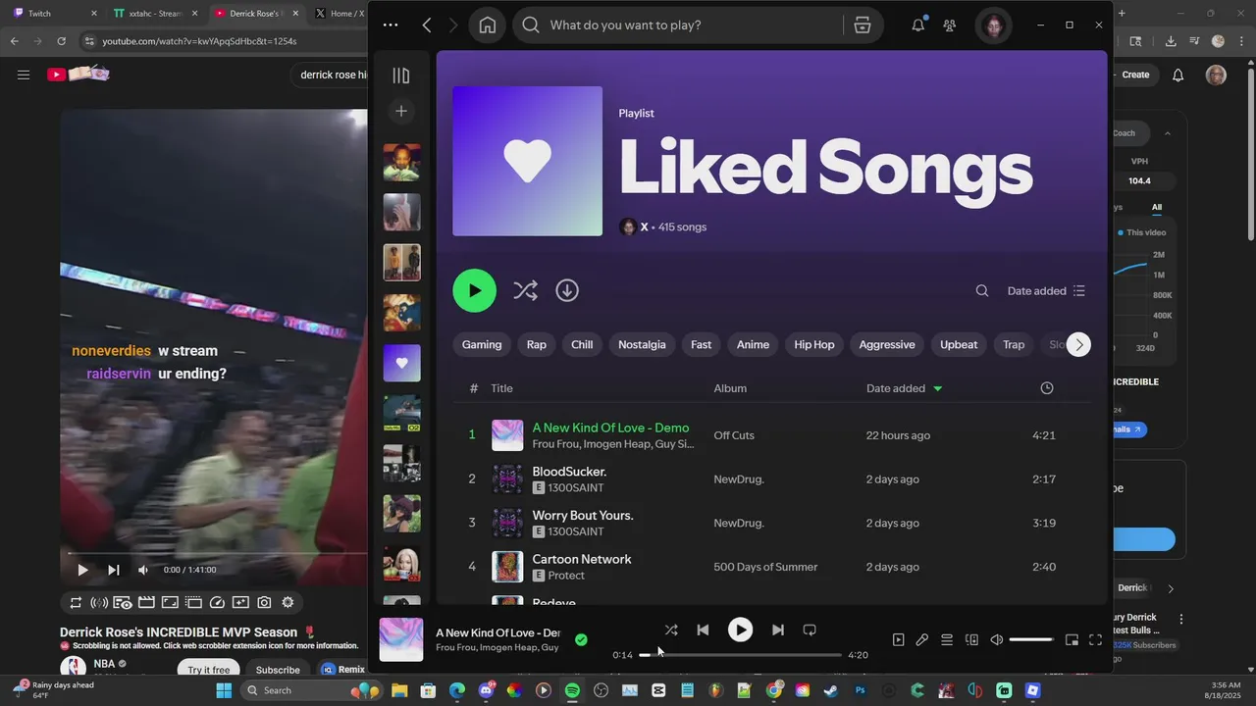Click YouTube next video button
This screenshot has height=706, width=1256.
(x=113, y=570)
